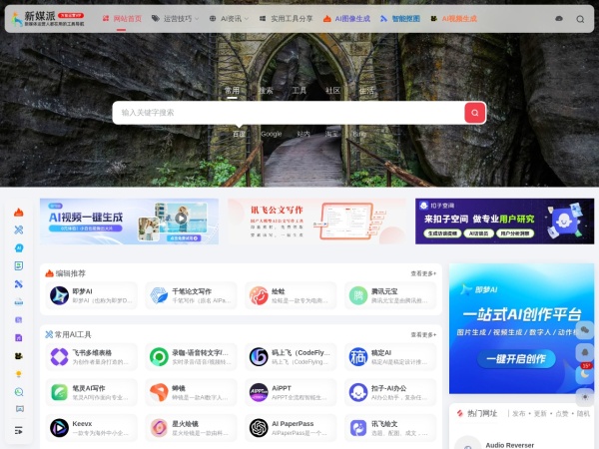Image resolution: width=599 pixels, height=449 pixels.
Task: Open the Keevx tool card
Action: click(91, 428)
